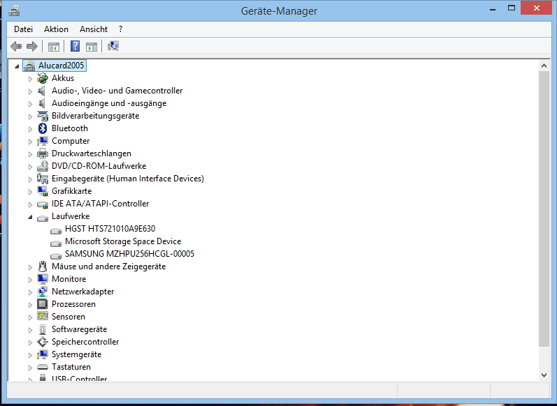557x406 pixels.
Task: Select Microsoft Storage Space Device entry
Action: pos(123,241)
